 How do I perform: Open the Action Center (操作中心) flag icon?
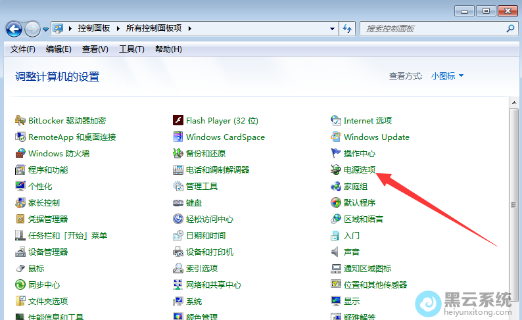pyautogui.click(x=336, y=154)
